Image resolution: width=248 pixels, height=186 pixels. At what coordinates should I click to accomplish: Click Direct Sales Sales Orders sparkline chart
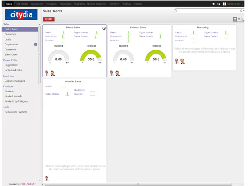coord(96,36)
